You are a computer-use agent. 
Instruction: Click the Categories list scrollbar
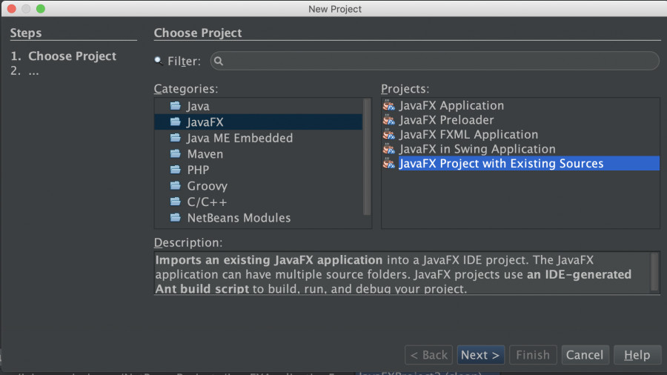tap(367, 157)
